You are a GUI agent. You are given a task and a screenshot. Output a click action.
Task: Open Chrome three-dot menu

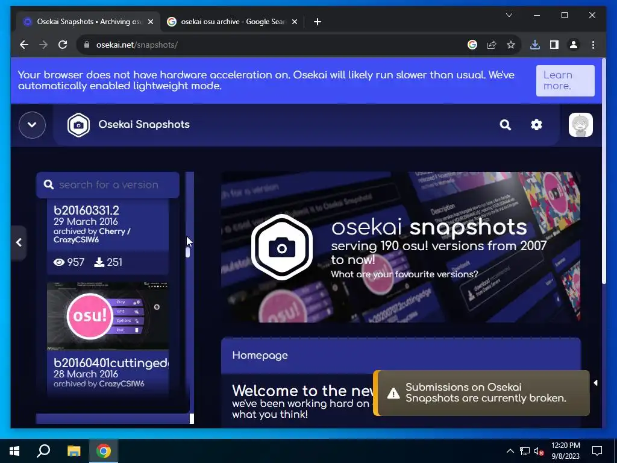pos(593,45)
